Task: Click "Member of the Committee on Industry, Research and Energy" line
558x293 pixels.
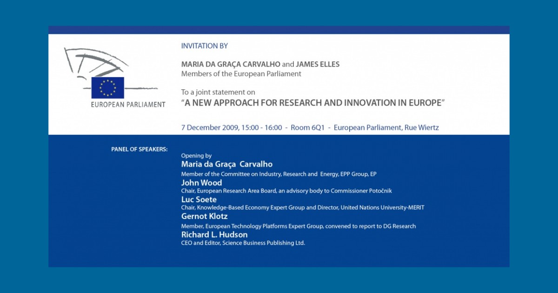Action: 279,174
